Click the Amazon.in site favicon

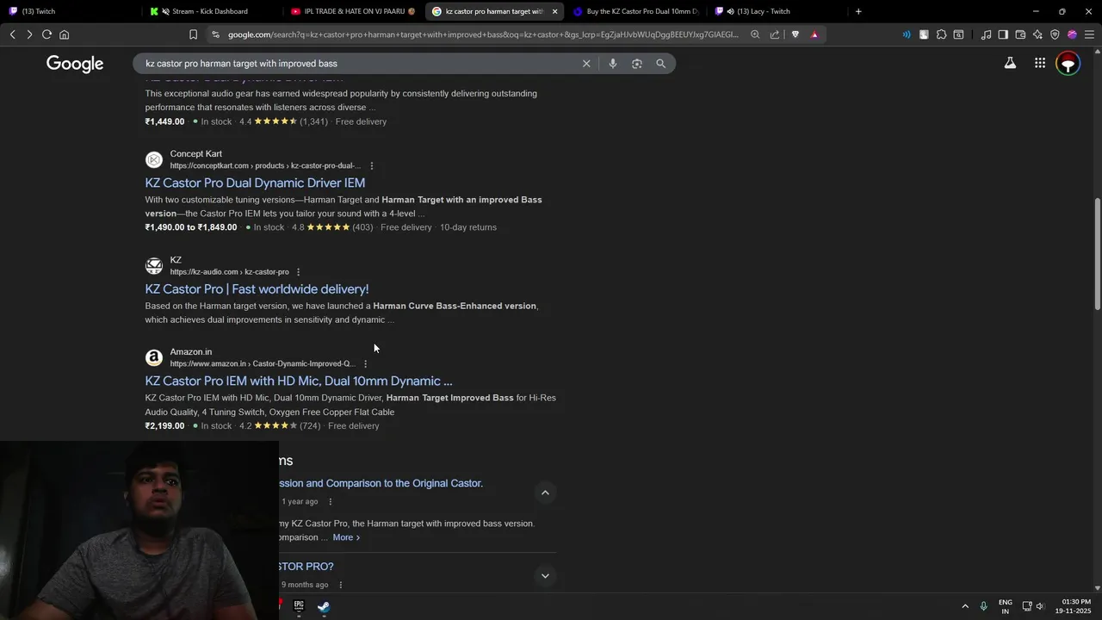[x=154, y=357]
